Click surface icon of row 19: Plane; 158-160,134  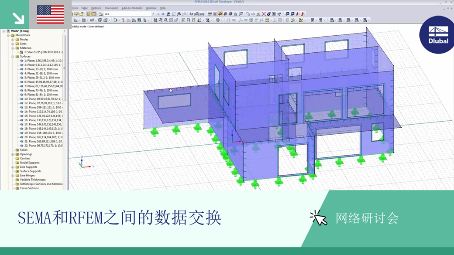pyautogui.click(x=21, y=133)
